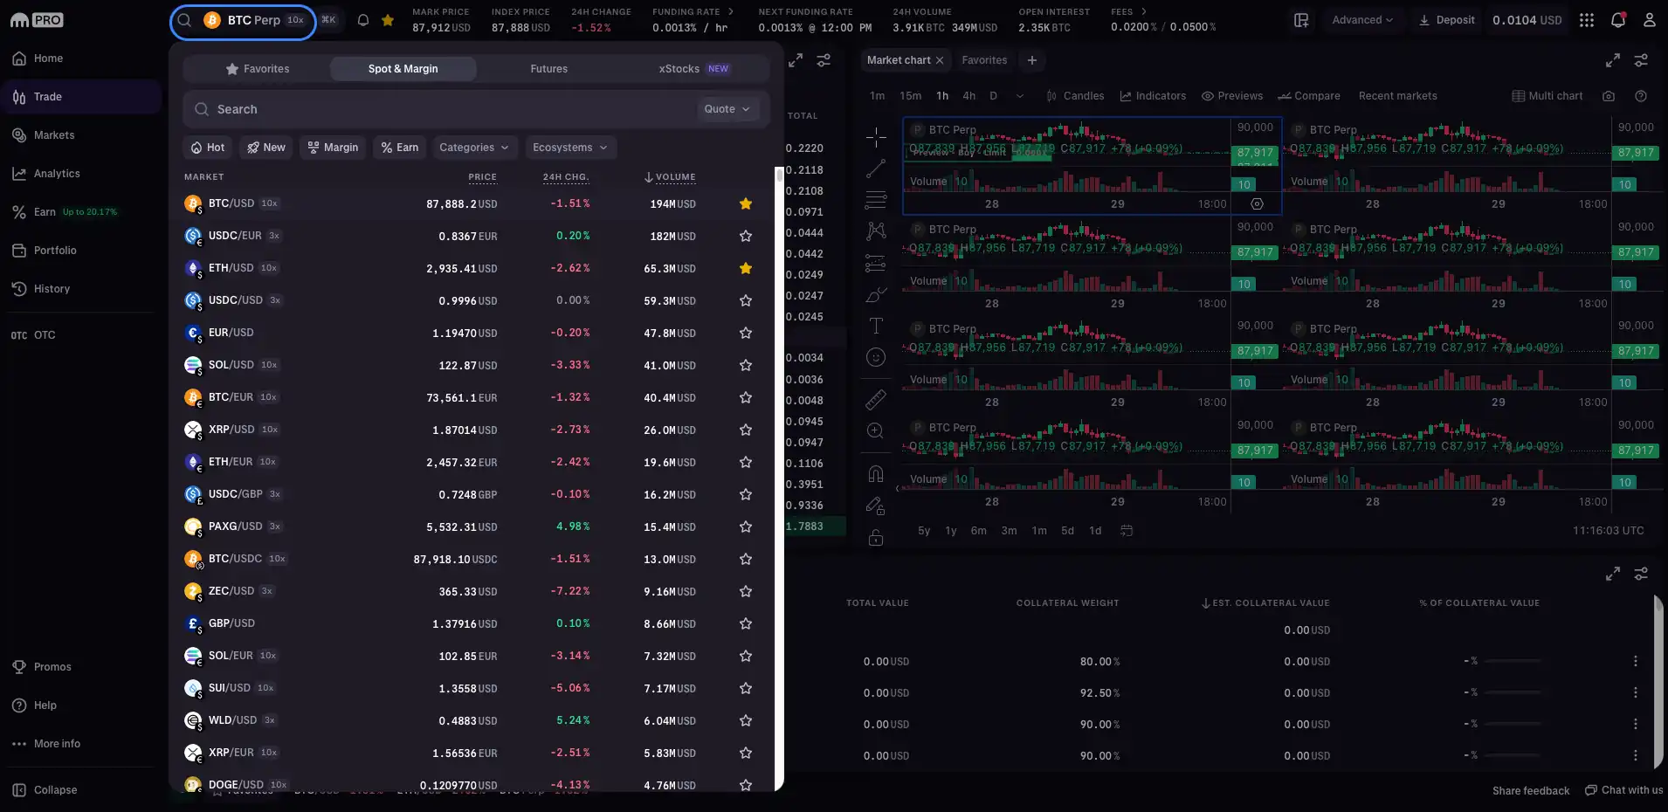Select the text annotation tool
The width and height of the screenshot is (1668, 812).
pos(877,326)
